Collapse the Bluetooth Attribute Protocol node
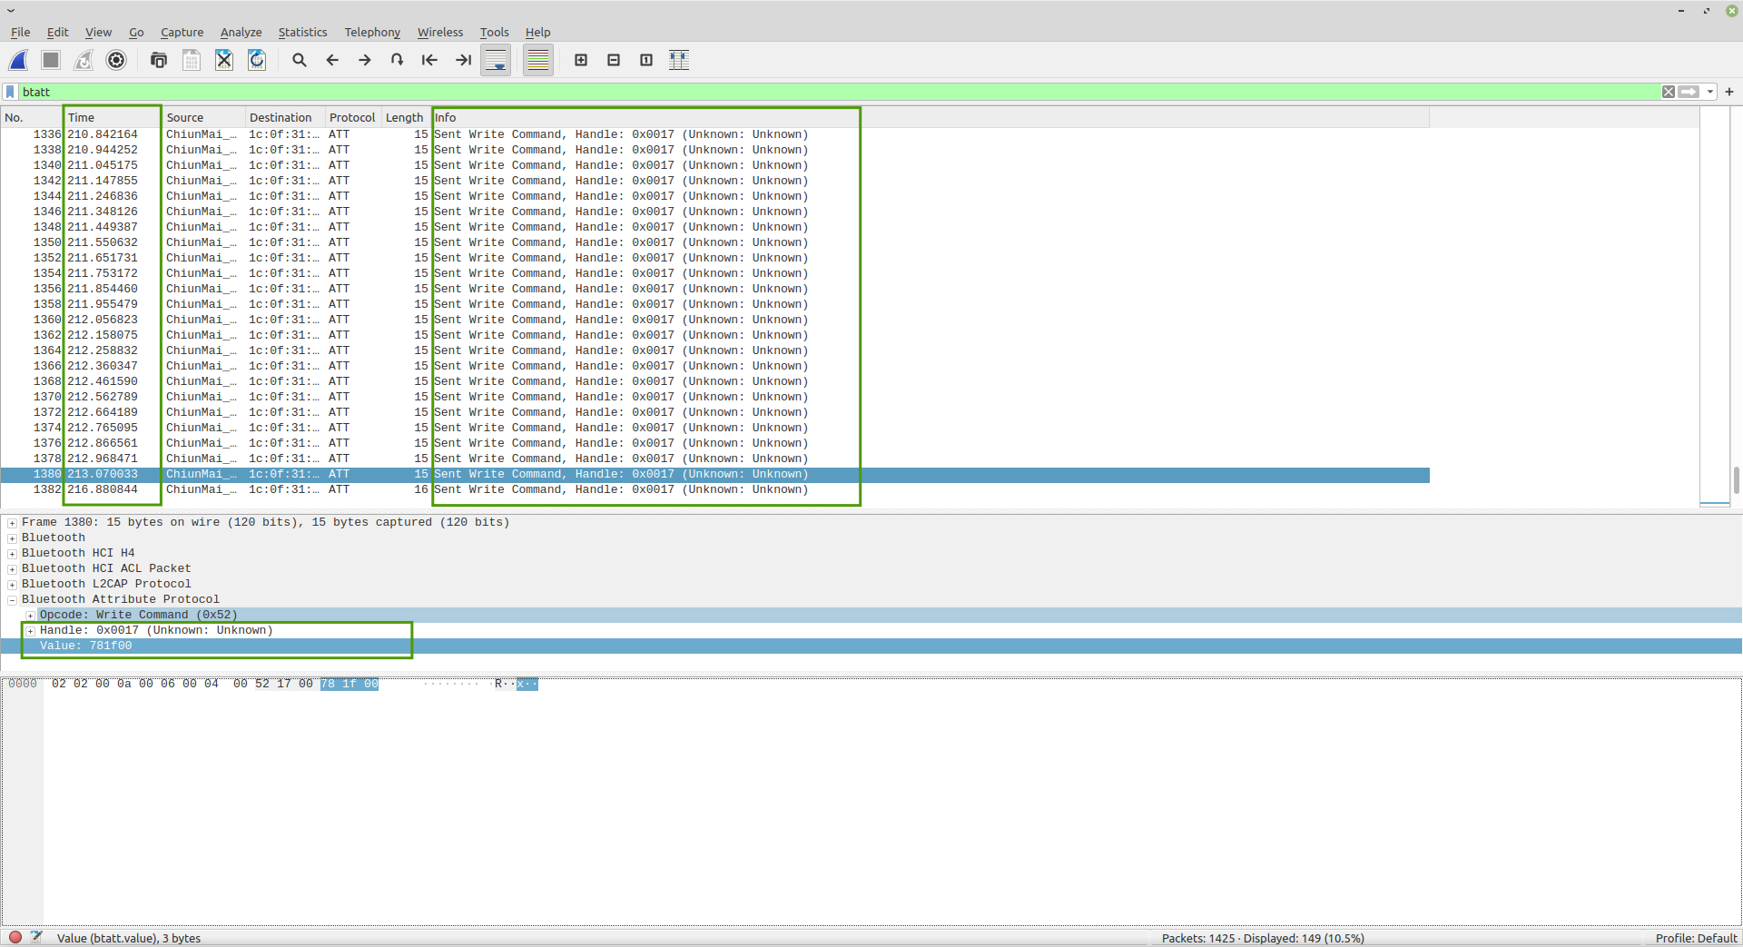The height and width of the screenshot is (947, 1743). point(12,599)
